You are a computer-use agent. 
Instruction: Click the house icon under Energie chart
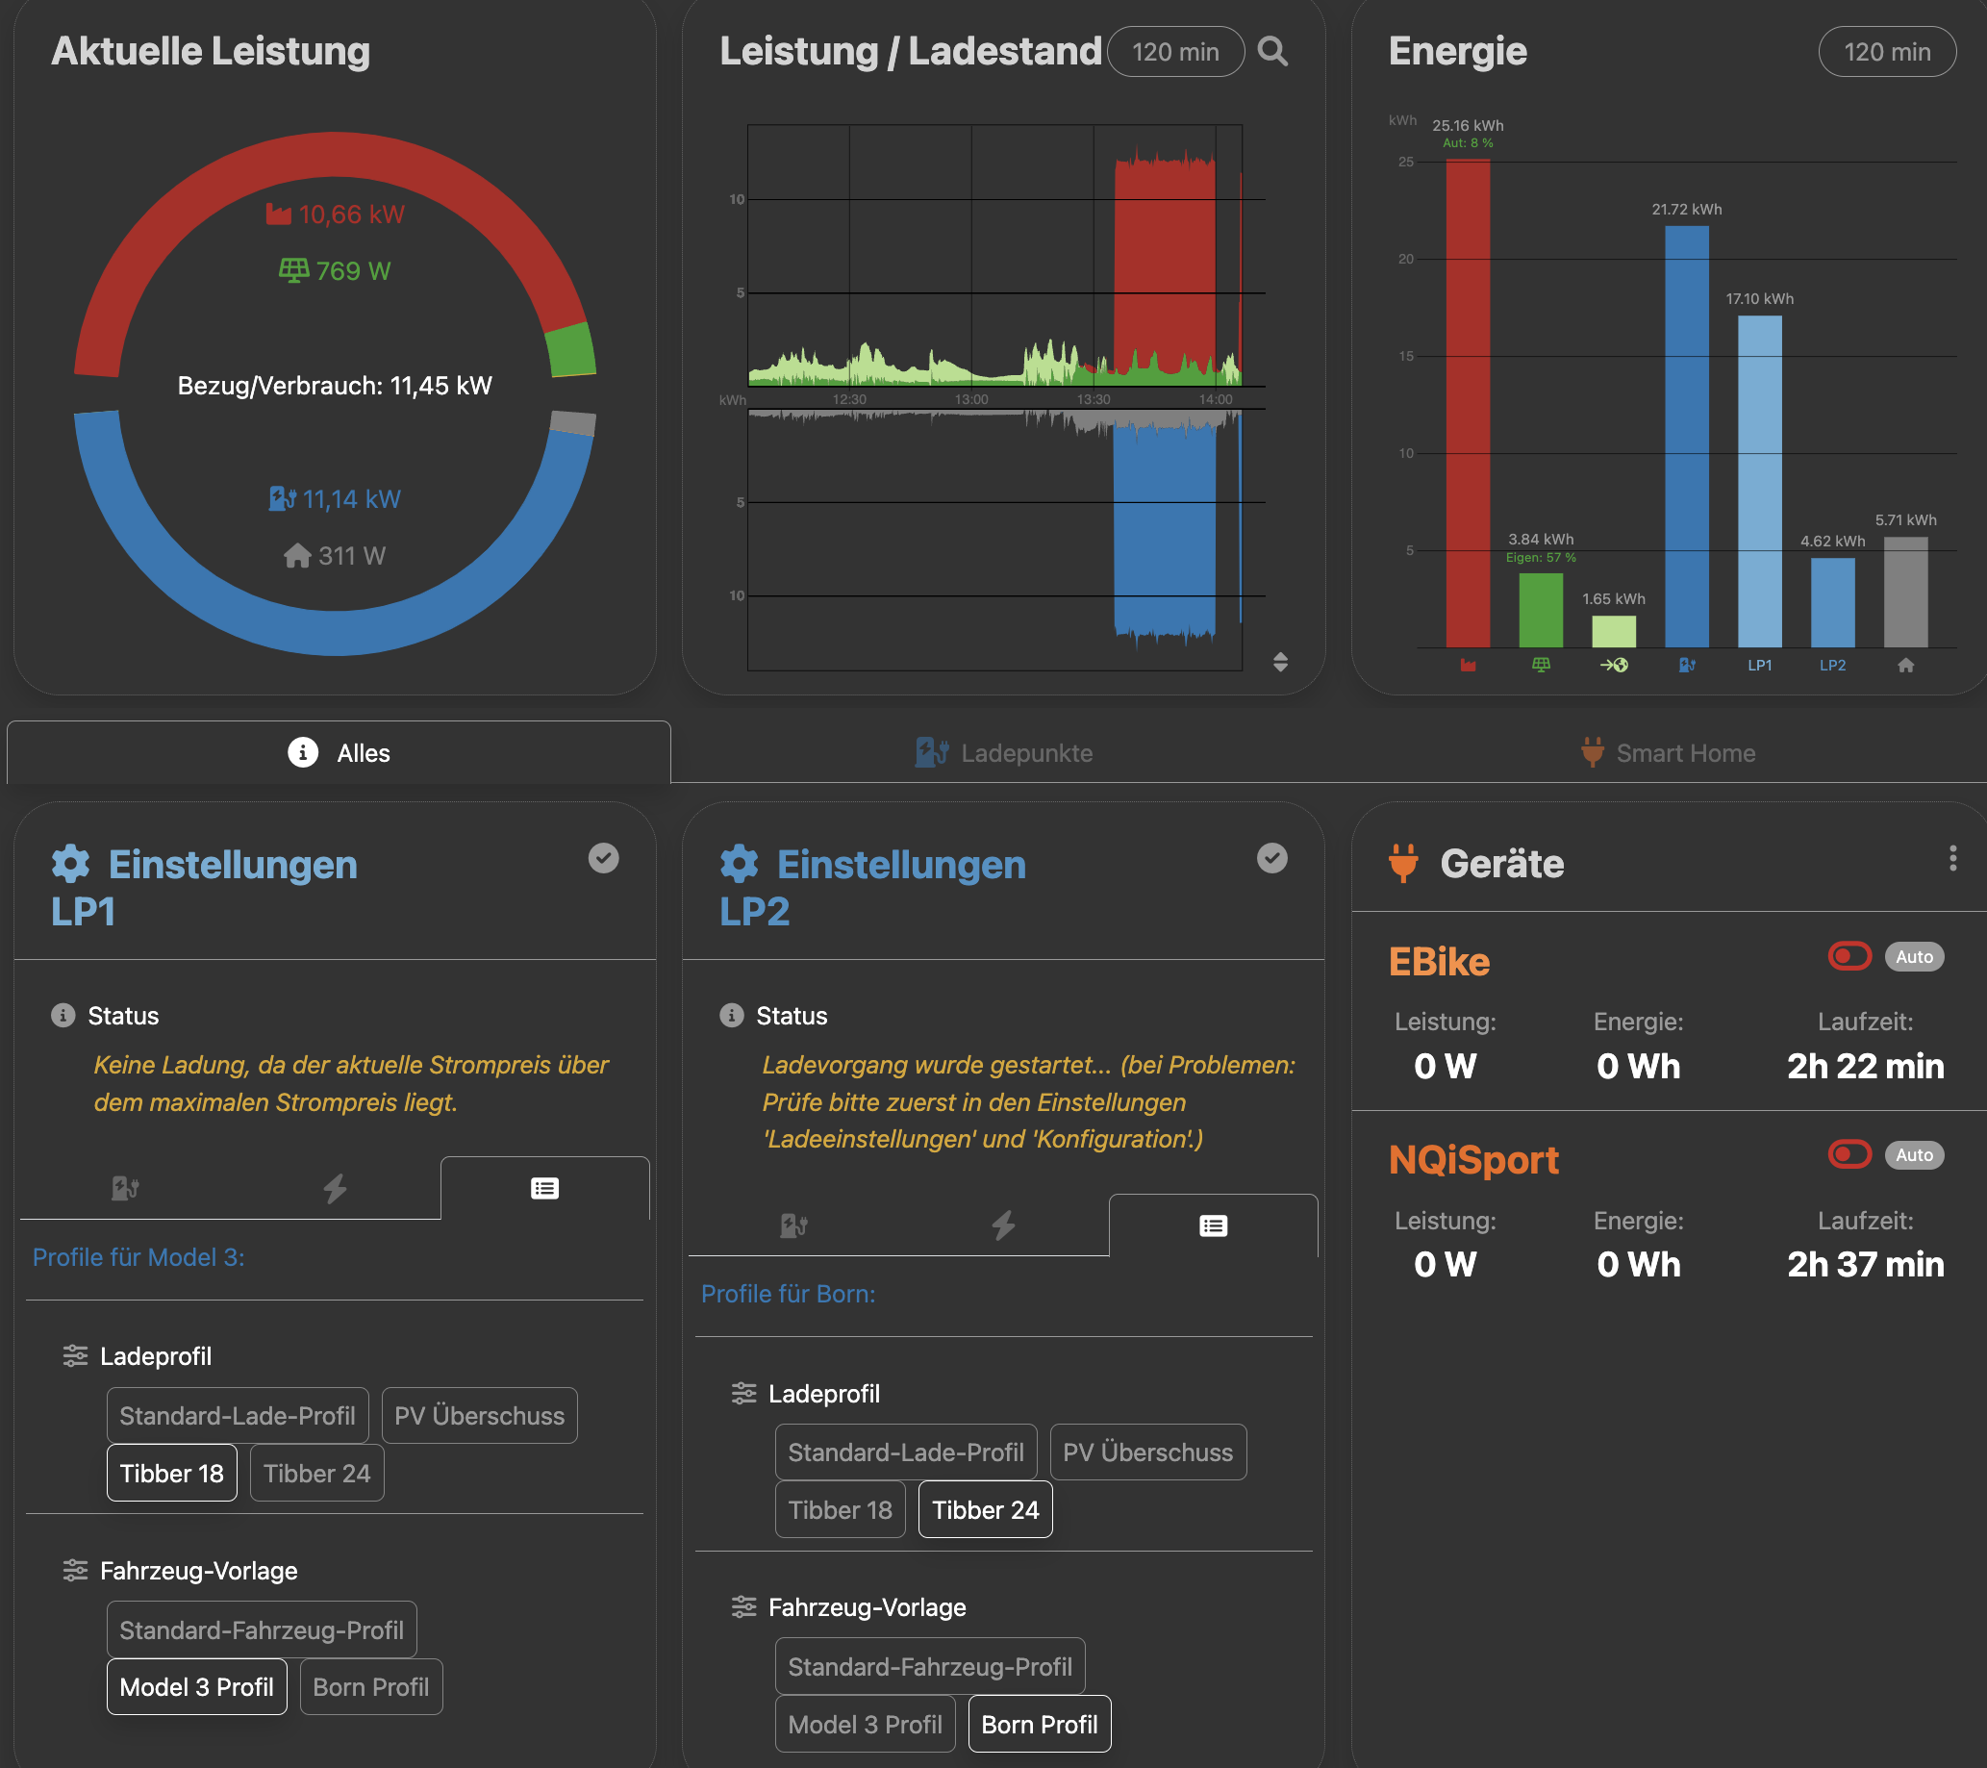pos(1904,666)
